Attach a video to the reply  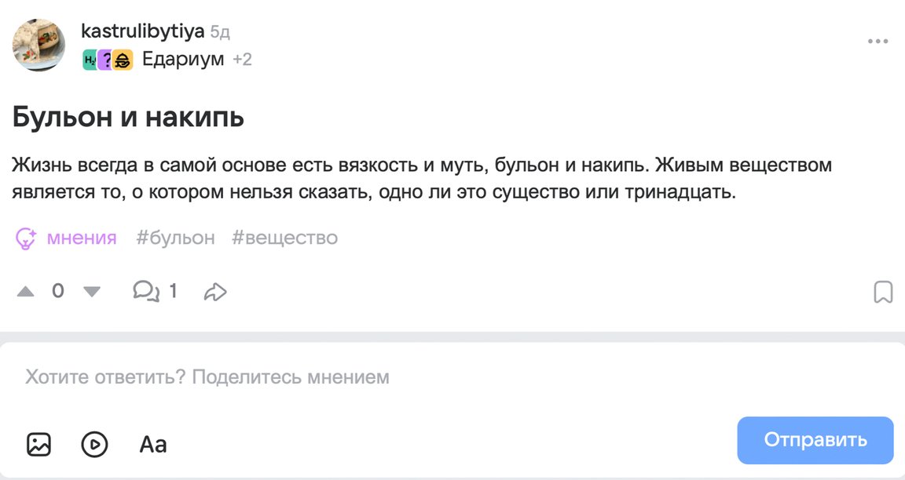94,445
